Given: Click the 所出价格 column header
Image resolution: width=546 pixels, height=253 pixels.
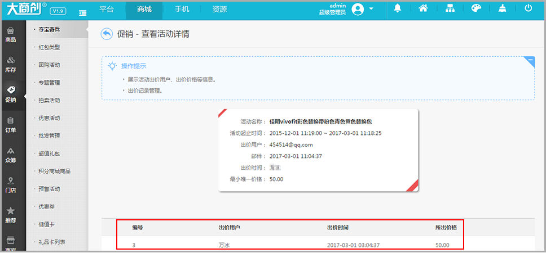Looking at the screenshot, I should (446, 228).
